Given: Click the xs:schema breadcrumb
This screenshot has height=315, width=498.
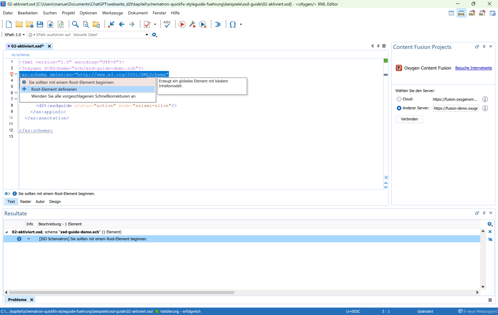Looking at the screenshot, I should [x=20, y=55].
